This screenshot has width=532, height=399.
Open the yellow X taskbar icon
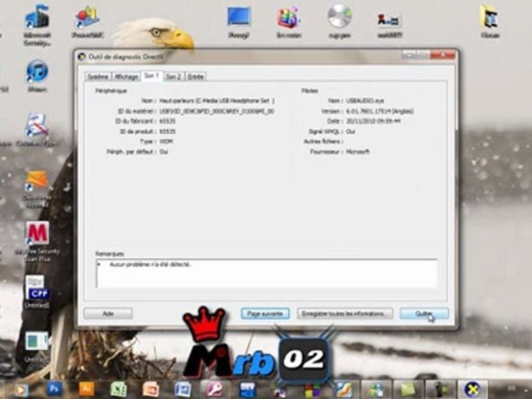point(473,389)
